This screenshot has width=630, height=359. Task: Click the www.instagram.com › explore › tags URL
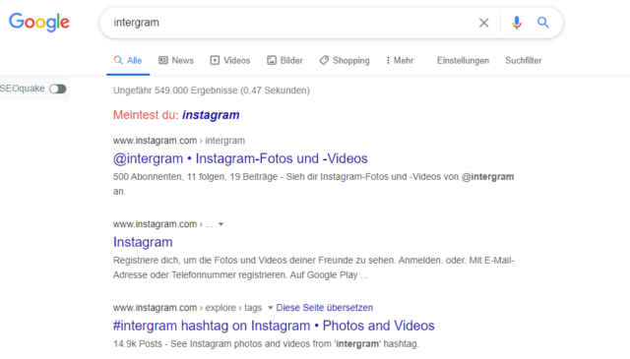[x=187, y=308]
